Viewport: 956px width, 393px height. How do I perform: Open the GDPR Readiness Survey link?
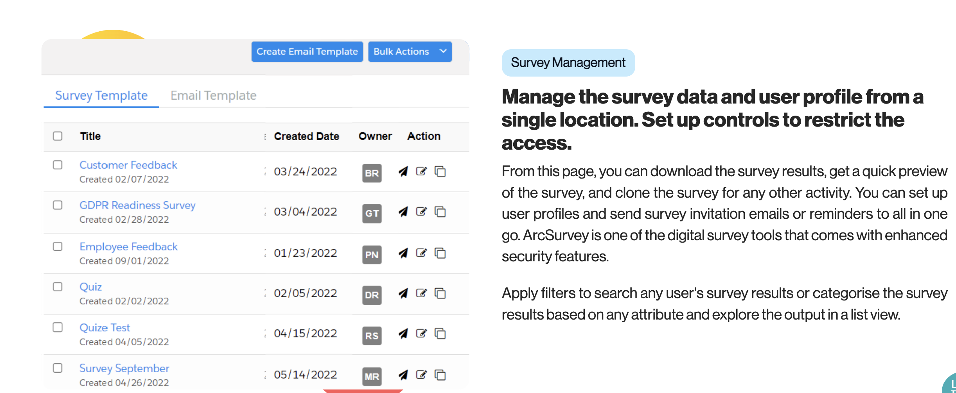[137, 205]
